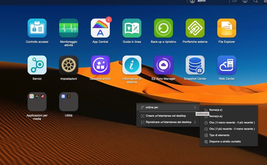This screenshot has height=165, width=267.
Task: Launch EZ Sync Manager
Action: [163, 65]
